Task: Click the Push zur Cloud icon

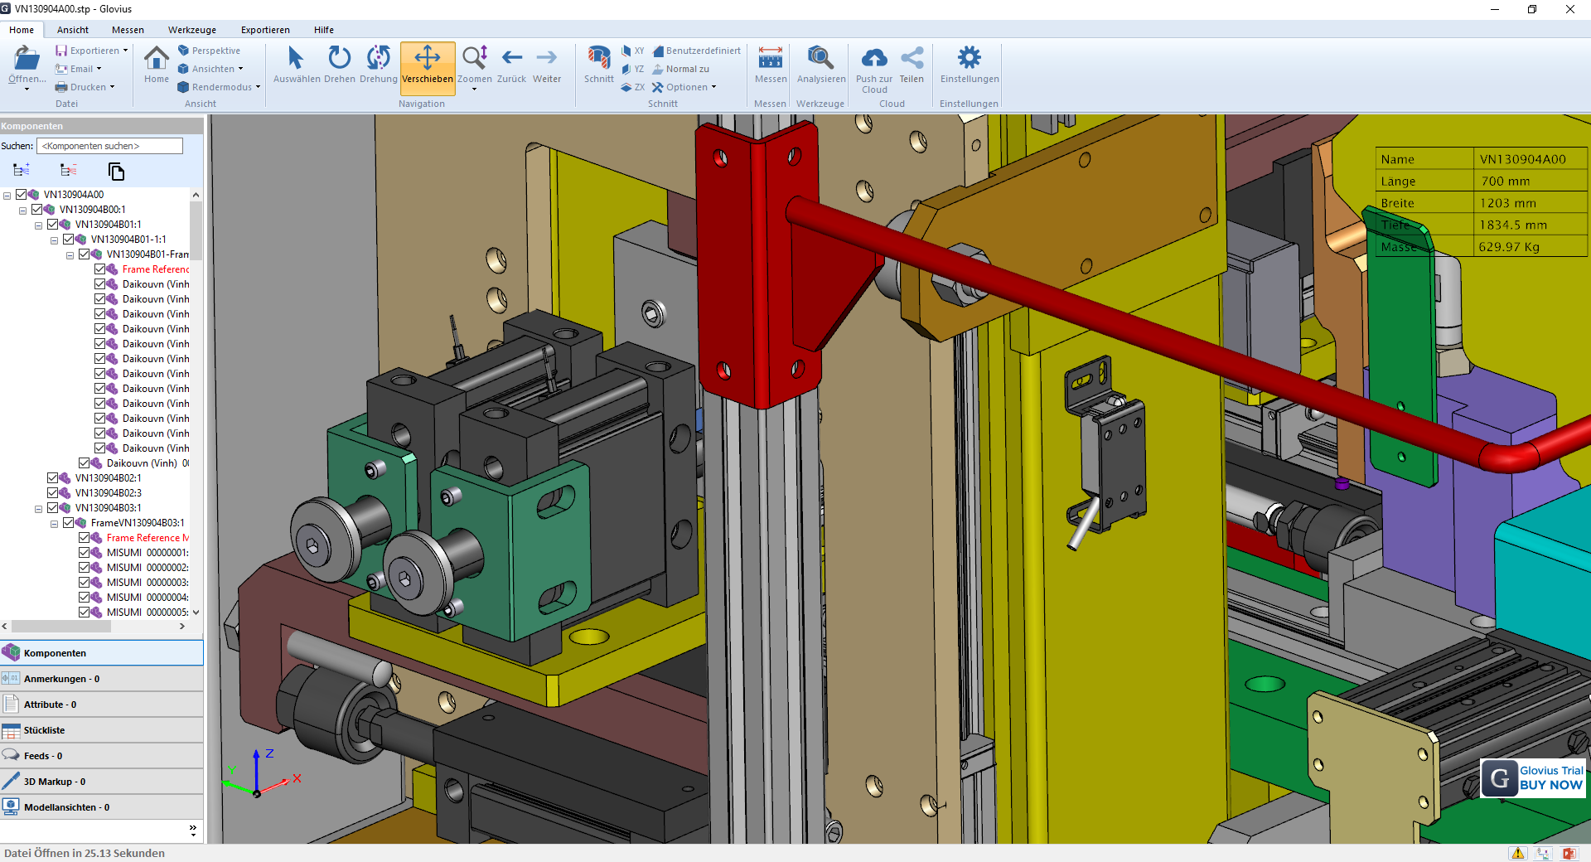Action: point(874,60)
